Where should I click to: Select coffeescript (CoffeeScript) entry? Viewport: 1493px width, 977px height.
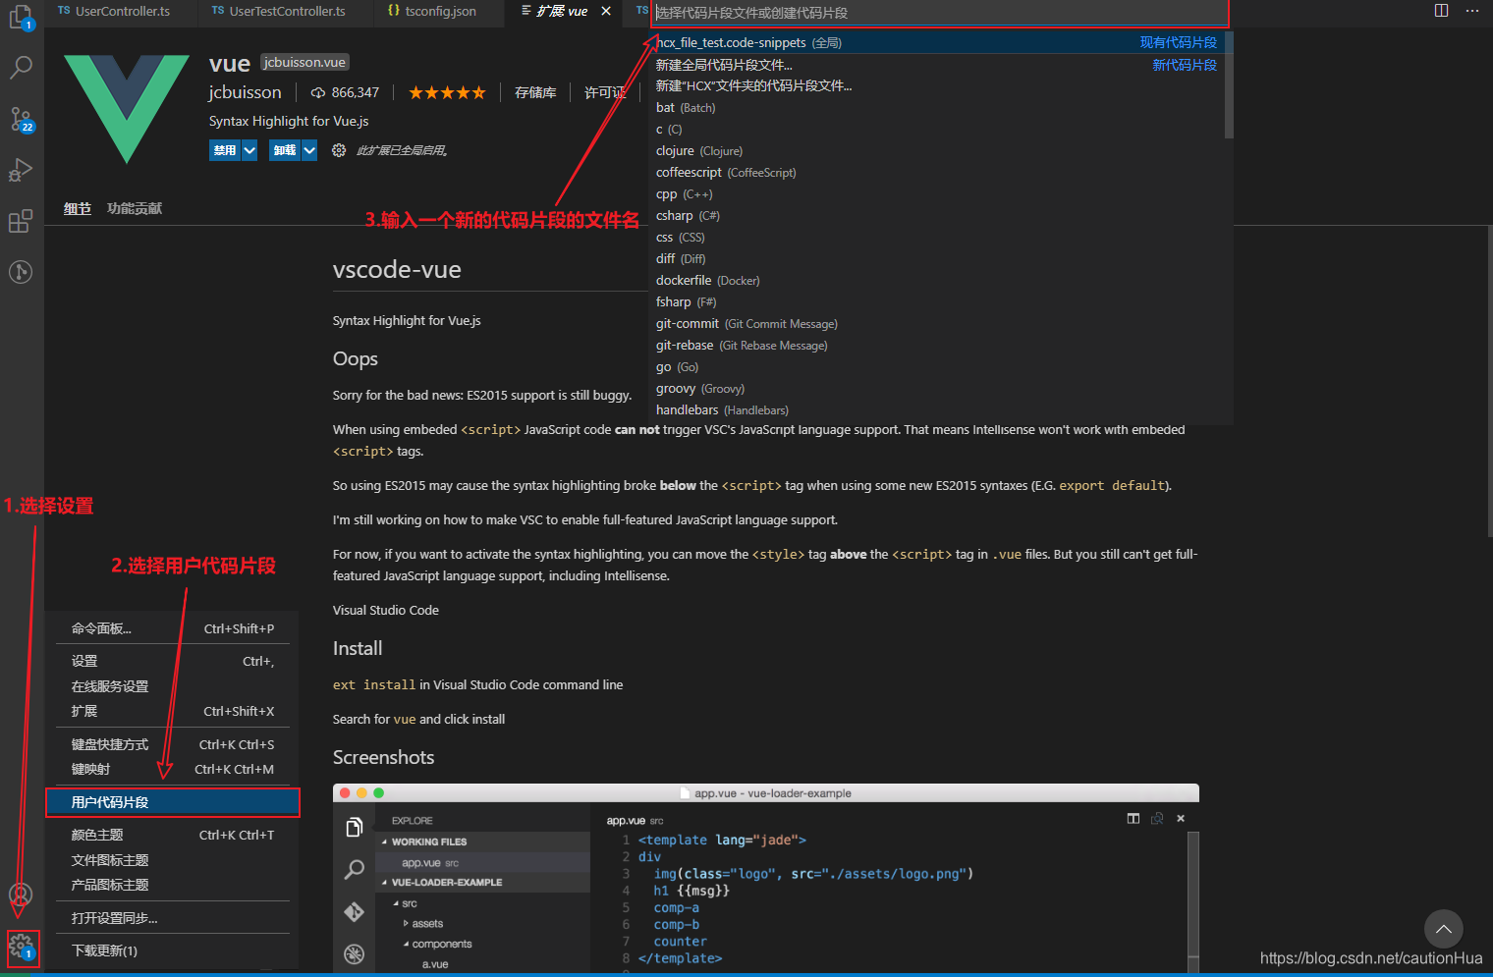pos(936,173)
